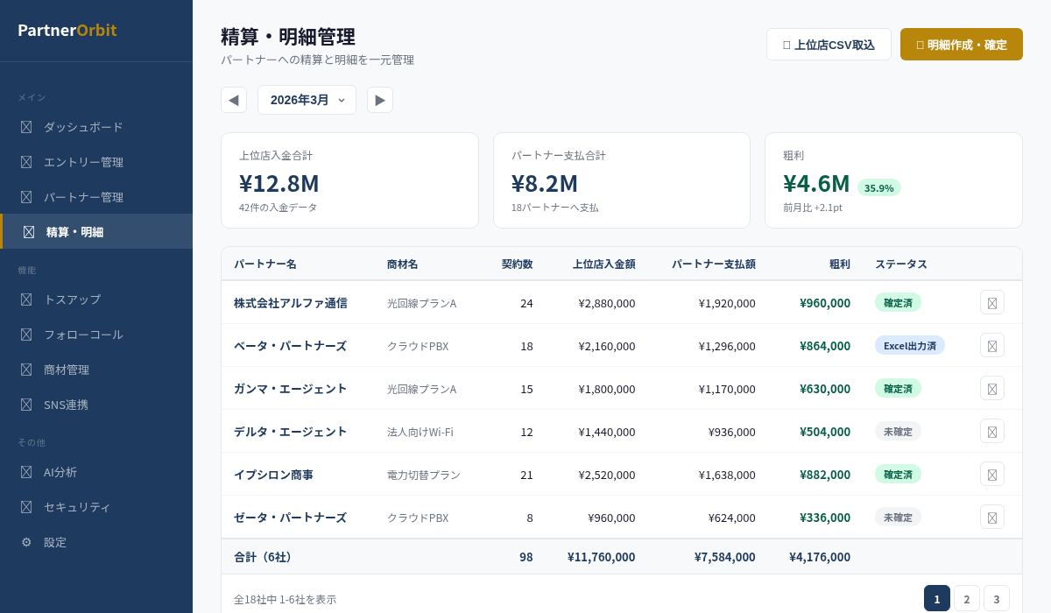Navigate to パートナー管理 menu item

click(x=83, y=197)
